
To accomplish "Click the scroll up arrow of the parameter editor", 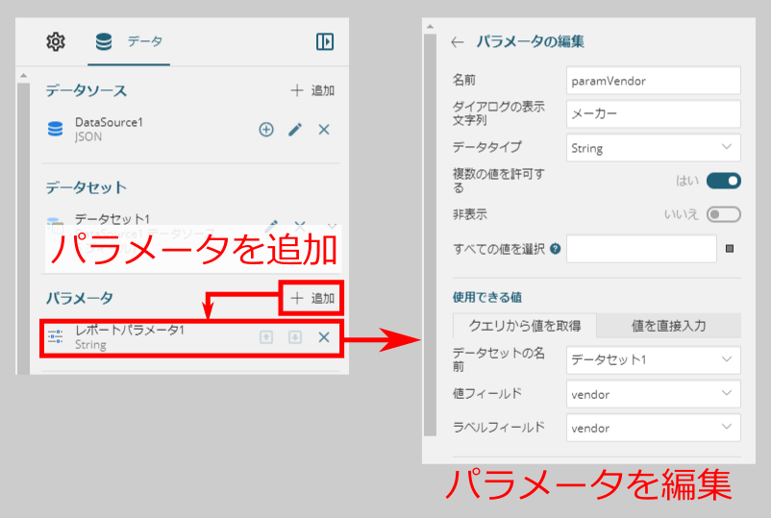I will pyautogui.click(x=431, y=27).
